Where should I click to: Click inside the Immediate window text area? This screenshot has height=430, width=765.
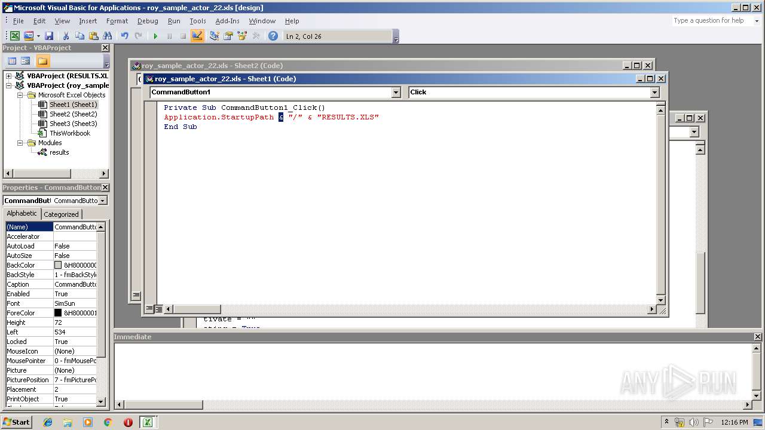[x=433, y=370]
